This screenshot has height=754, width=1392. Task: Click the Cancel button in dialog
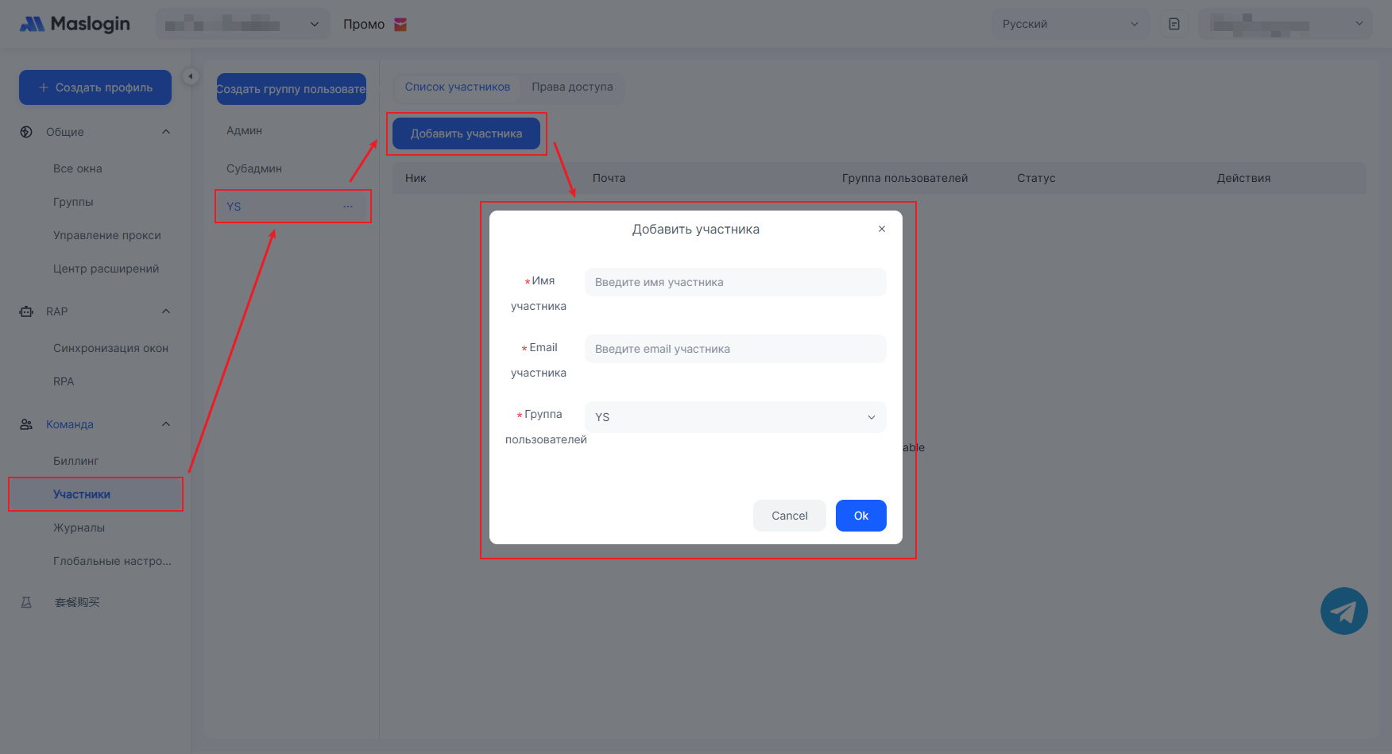tap(789, 516)
